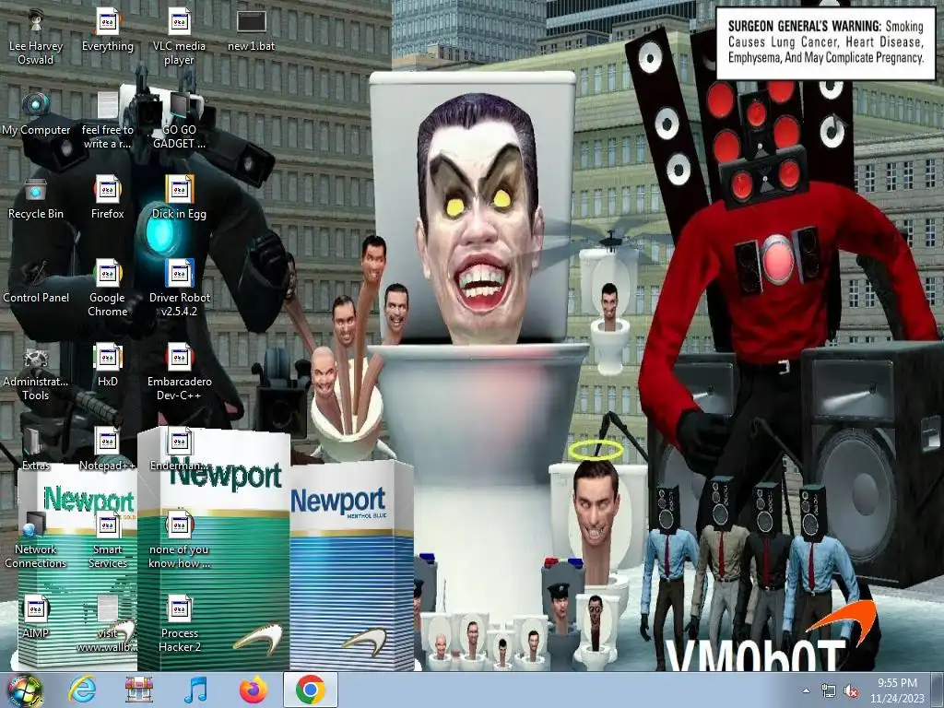Image resolution: width=944 pixels, height=708 pixels.
Task: Select the Dick in Egg desktop icon
Action: click(179, 199)
